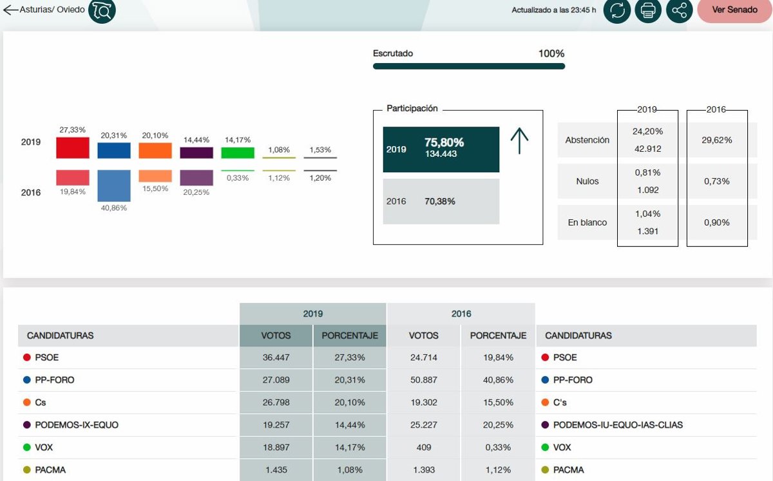Click the Asturias/ Oviedo breadcrumb text
Screen dimensions: 773x481
[x=52, y=10]
